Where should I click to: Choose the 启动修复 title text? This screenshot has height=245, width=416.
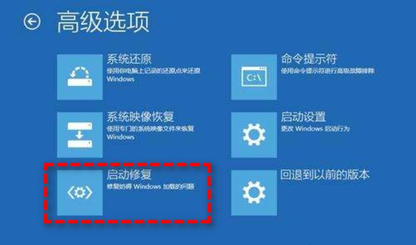tap(129, 174)
